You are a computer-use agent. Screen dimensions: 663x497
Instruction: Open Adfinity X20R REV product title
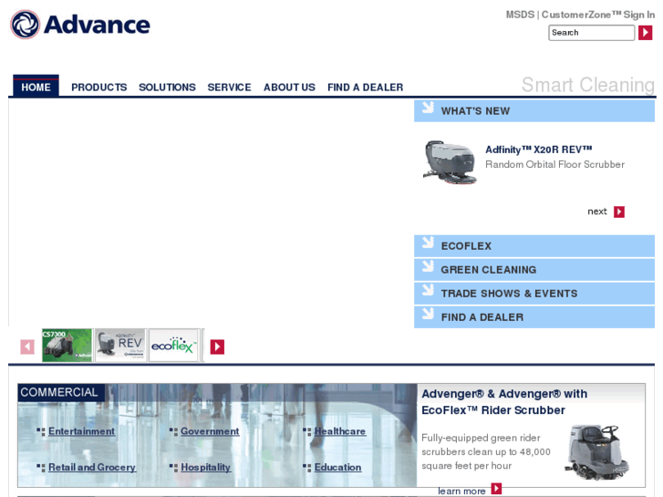[539, 150]
